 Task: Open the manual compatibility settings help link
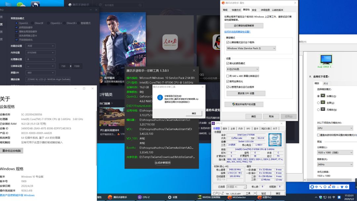pos(237,32)
